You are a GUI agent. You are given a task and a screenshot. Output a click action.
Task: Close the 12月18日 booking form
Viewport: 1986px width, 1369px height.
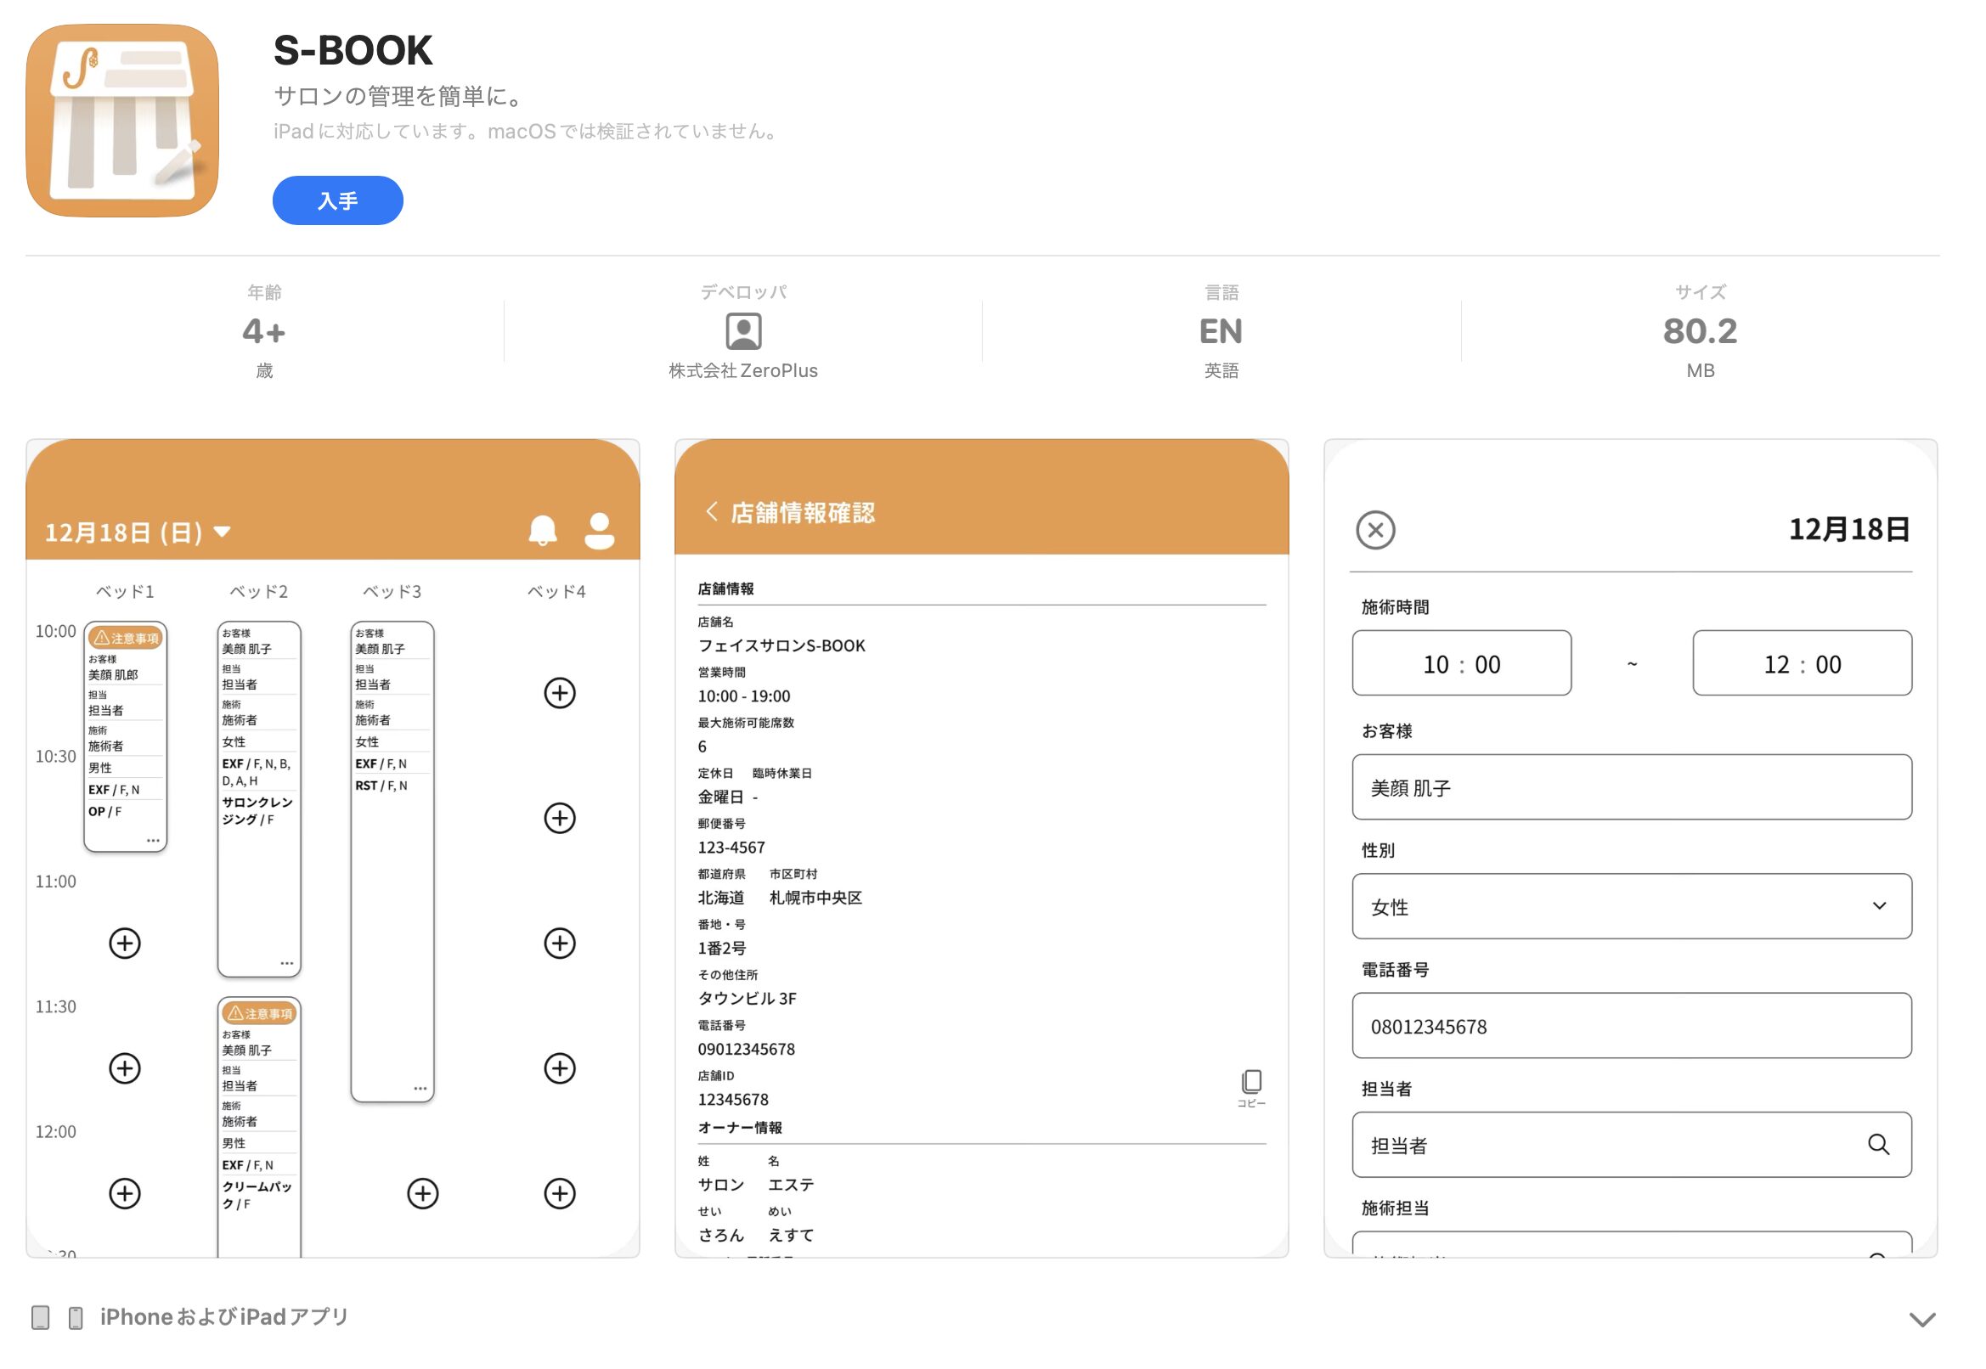pyautogui.click(x=1375, y=530)
